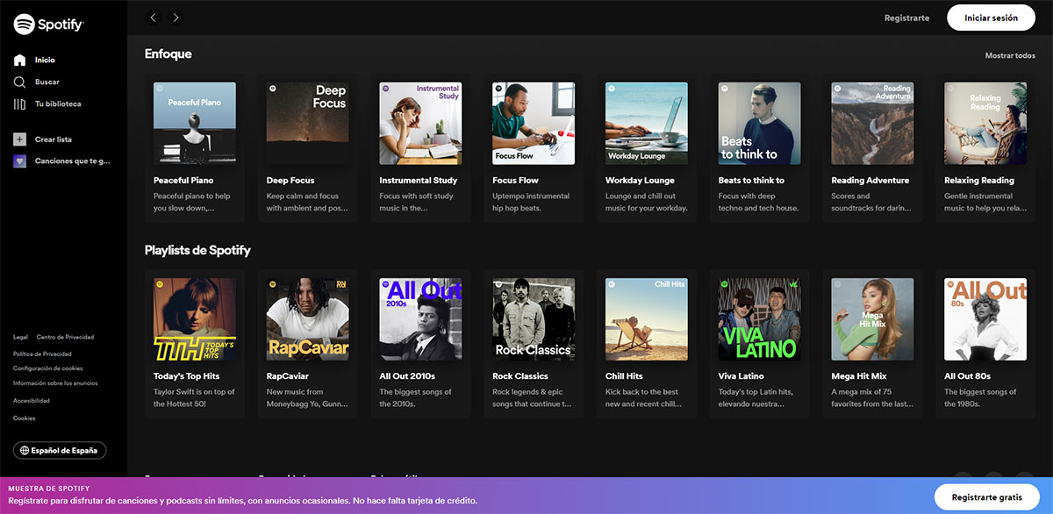The image size is (1053, 514).
Task: Expand Enfoque section with Mostrar todos
Action: click(1010, 55)
